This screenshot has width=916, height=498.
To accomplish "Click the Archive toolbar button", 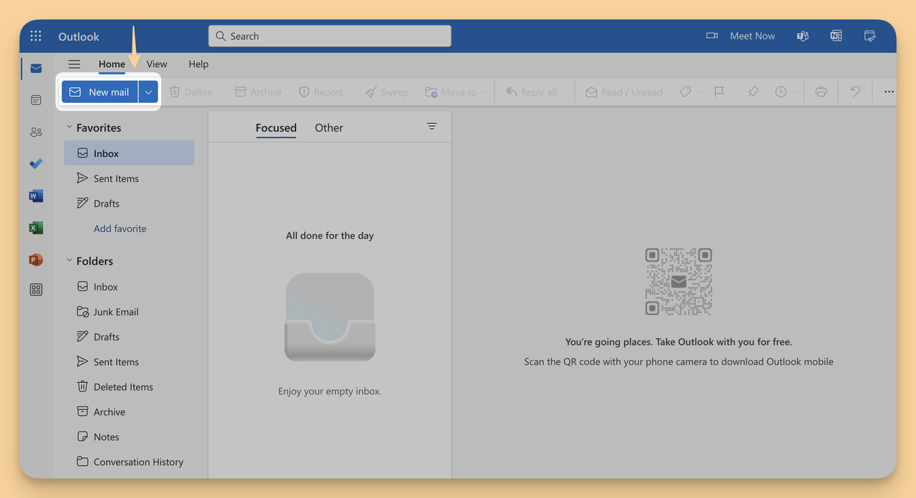I will (x=258, y=92).
